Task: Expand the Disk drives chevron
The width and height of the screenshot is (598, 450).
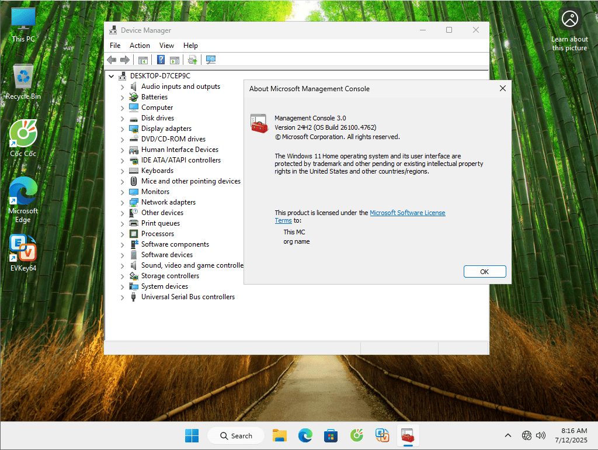Action: (x=123, y=118)
